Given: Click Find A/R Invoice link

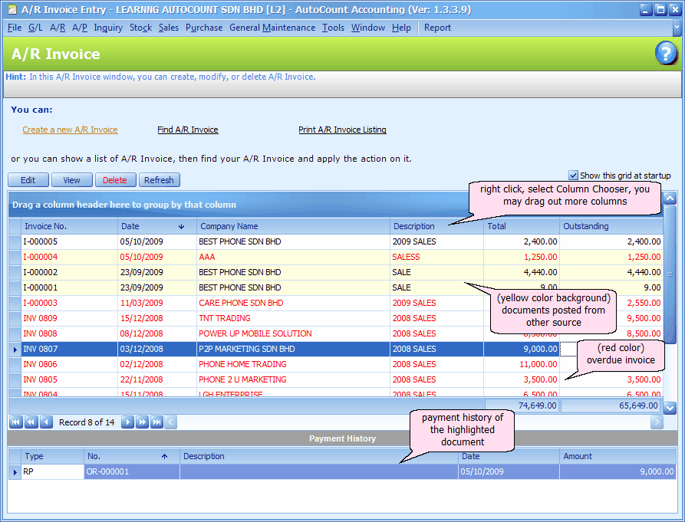Looking at the screenshot, I should coord(188,130).
